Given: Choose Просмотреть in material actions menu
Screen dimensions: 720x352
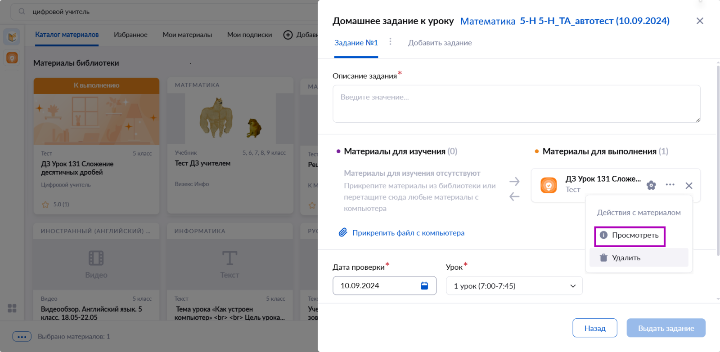Looking at the screenshot, I should [x=630, y=236].
